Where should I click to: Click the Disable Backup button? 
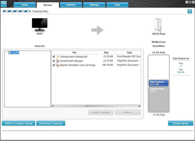[181, 123]
